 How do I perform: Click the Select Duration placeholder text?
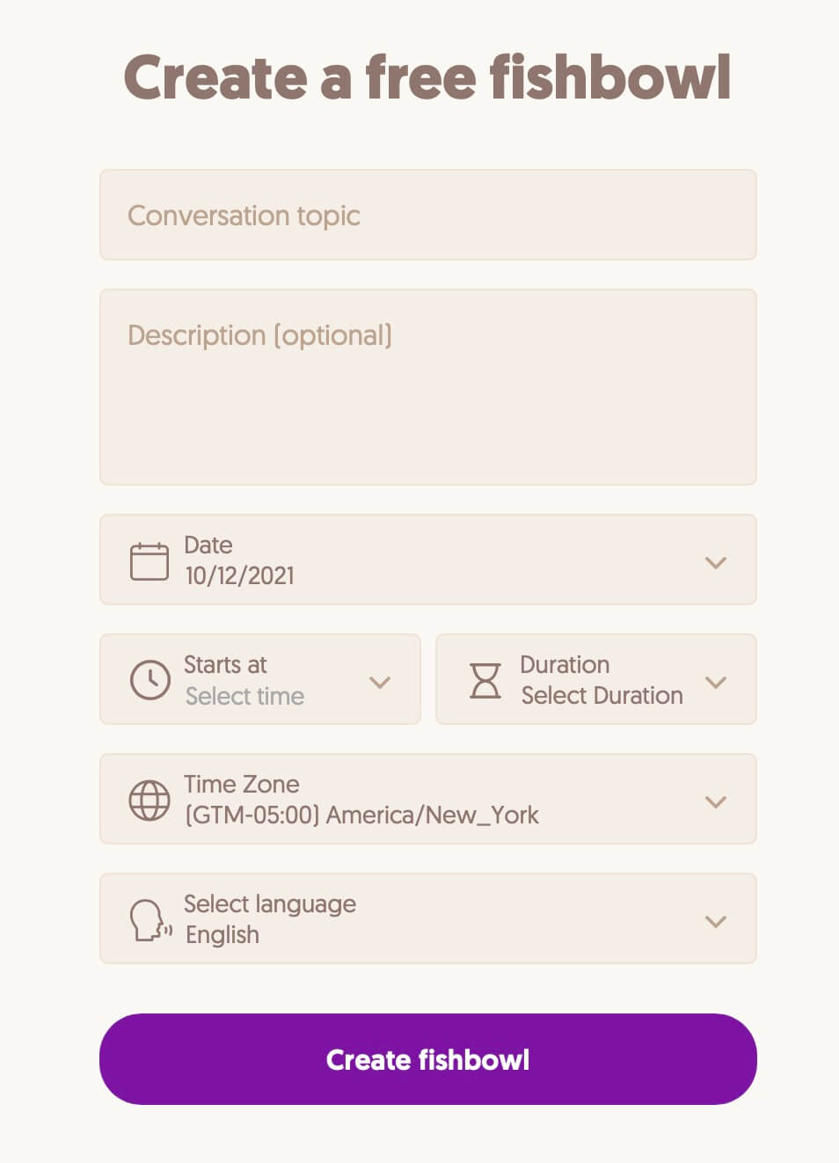[x=602, y=695]
